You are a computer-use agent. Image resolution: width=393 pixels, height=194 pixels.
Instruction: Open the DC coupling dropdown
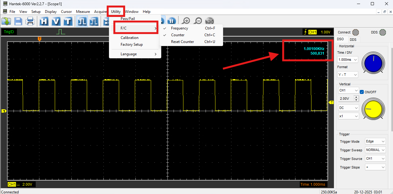click(x=348, y=108)
